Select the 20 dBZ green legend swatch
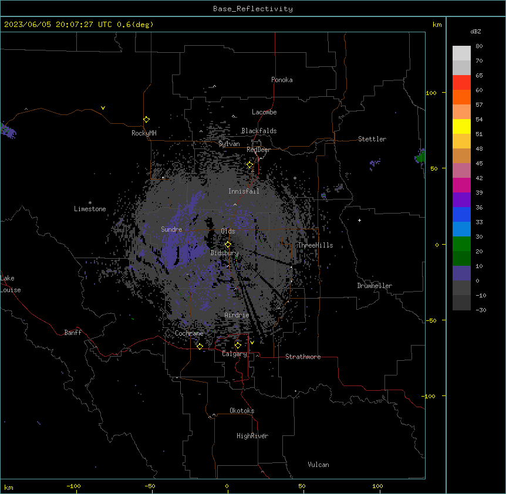The width and height of the screenshot is (506, 494). [x=461, y=259]
